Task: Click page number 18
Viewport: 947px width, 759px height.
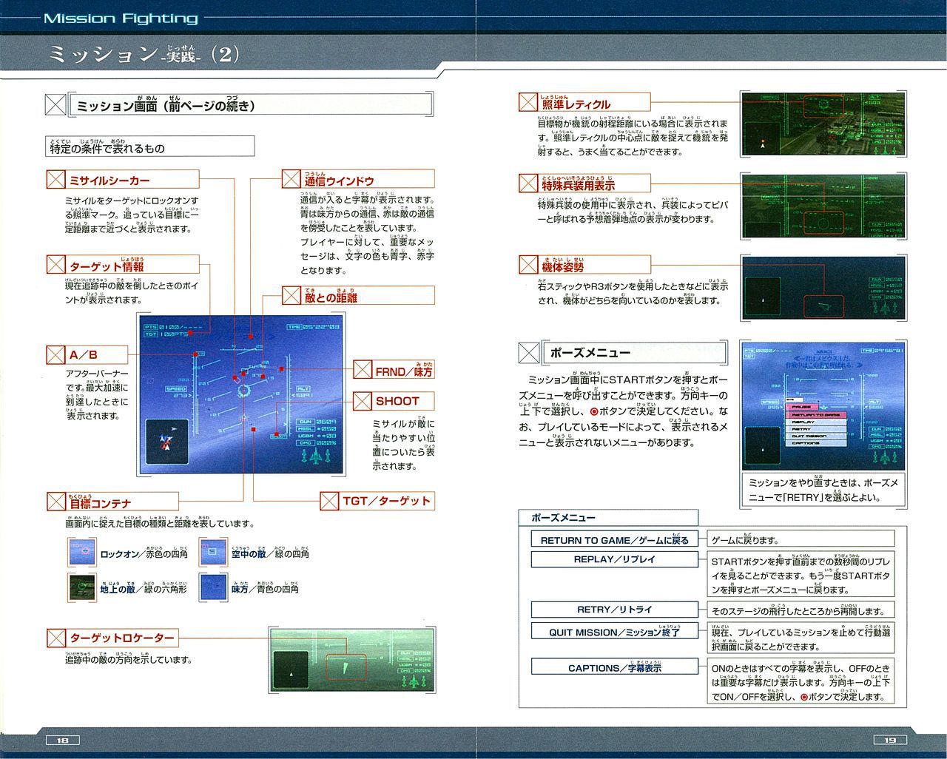Action: coord(62,740)
